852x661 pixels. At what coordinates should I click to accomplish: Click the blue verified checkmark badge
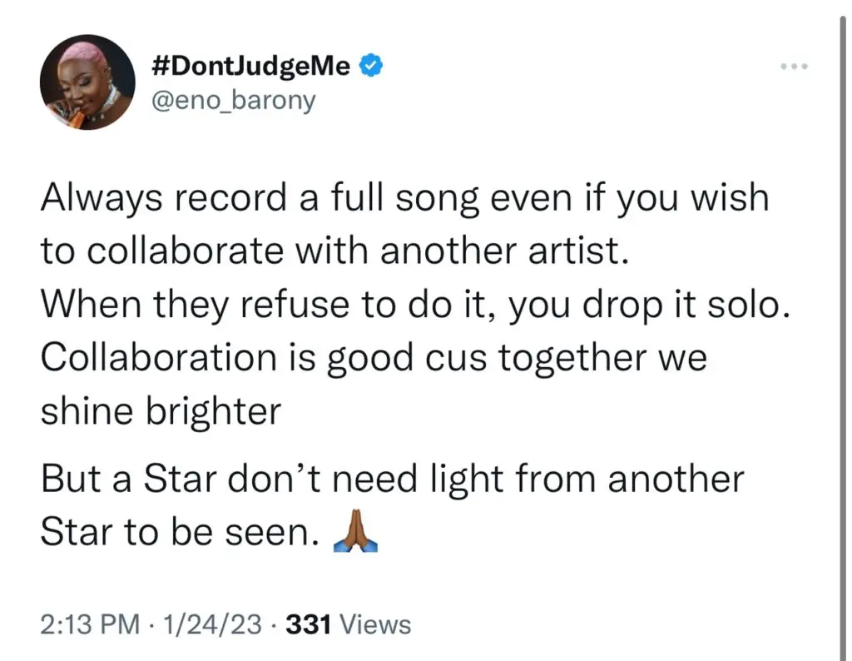coord(371,66)
